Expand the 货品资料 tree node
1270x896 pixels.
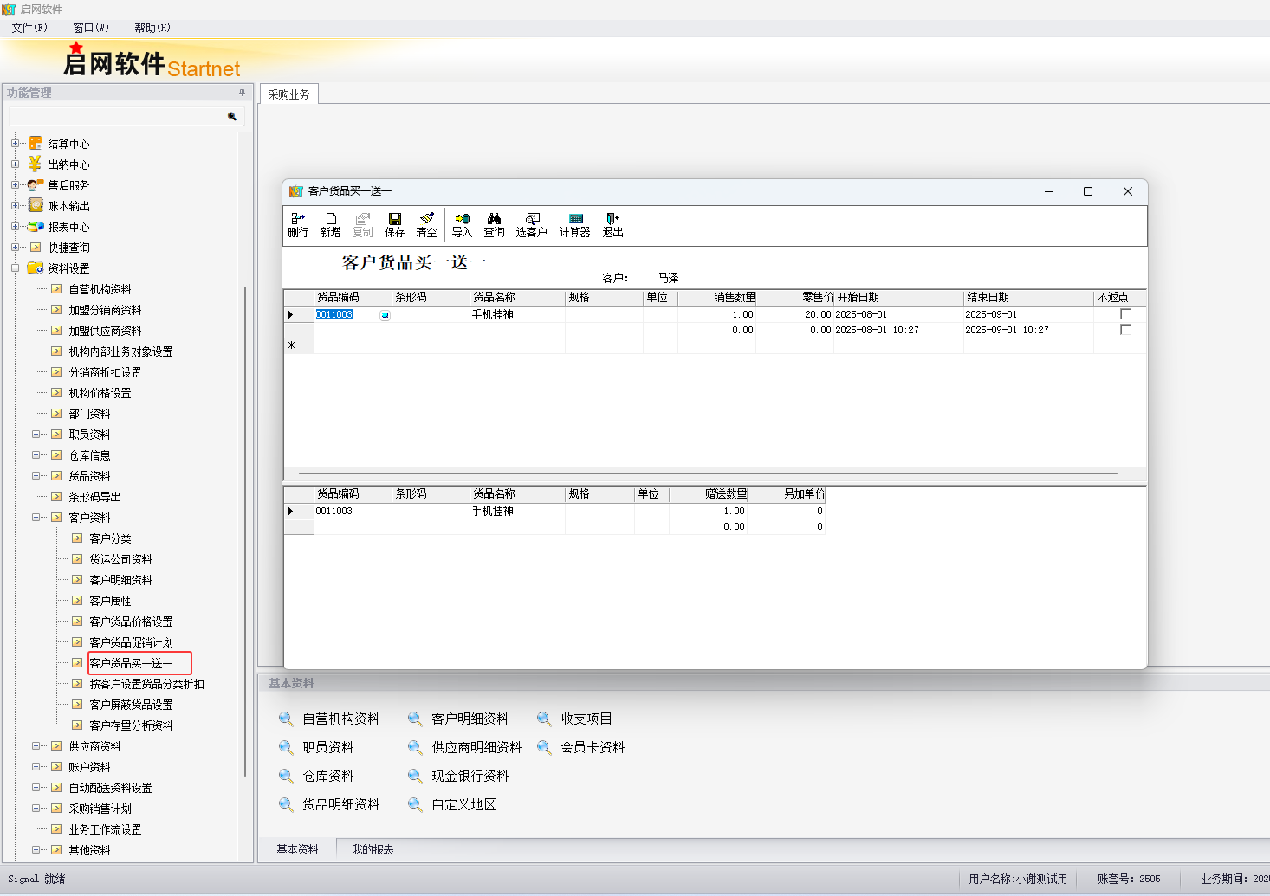click(x=36, y=476)
